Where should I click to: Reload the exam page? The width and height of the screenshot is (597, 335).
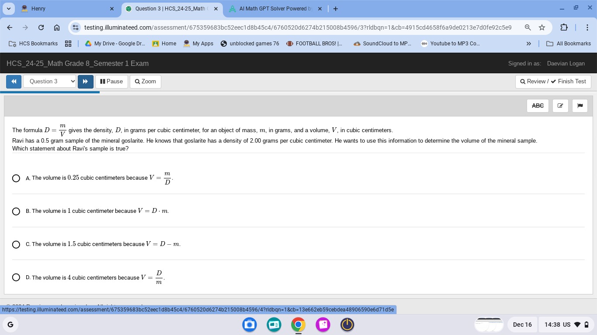pos(41,27)
